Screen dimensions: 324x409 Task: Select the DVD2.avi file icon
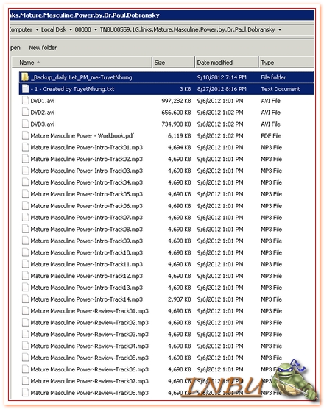point(25,112)
